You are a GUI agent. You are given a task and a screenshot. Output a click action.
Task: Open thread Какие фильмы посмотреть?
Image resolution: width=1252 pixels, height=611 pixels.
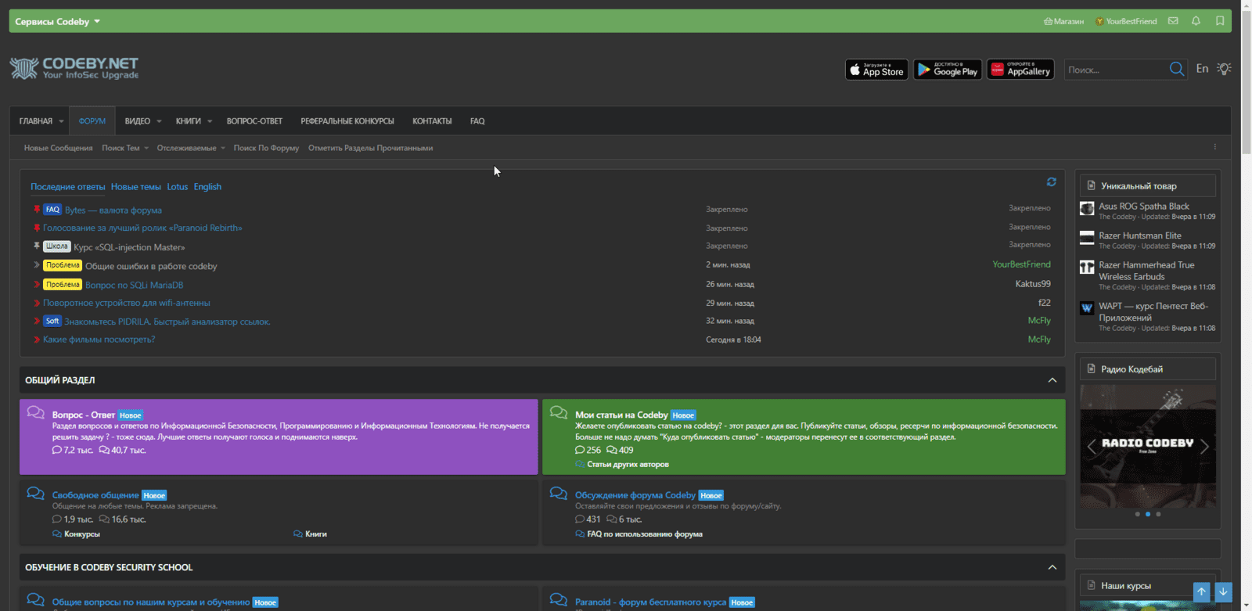pyautogui.click(x=99, y=340)
